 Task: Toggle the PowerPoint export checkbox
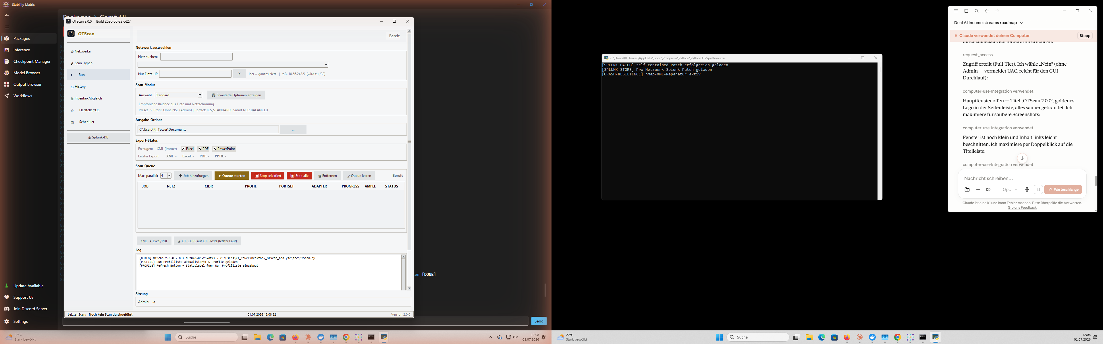[x=215, y=149]
